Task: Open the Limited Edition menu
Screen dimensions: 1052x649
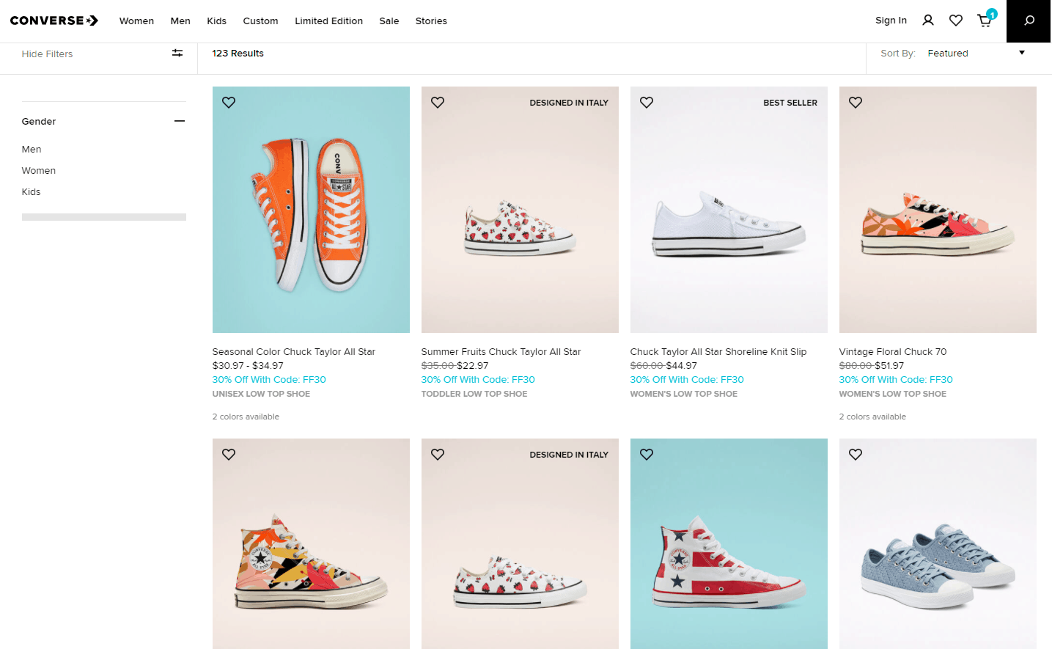Action: coord(328,21)
